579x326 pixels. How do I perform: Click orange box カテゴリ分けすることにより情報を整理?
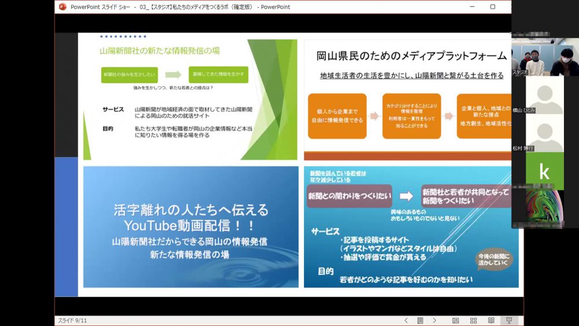[412, 116]
